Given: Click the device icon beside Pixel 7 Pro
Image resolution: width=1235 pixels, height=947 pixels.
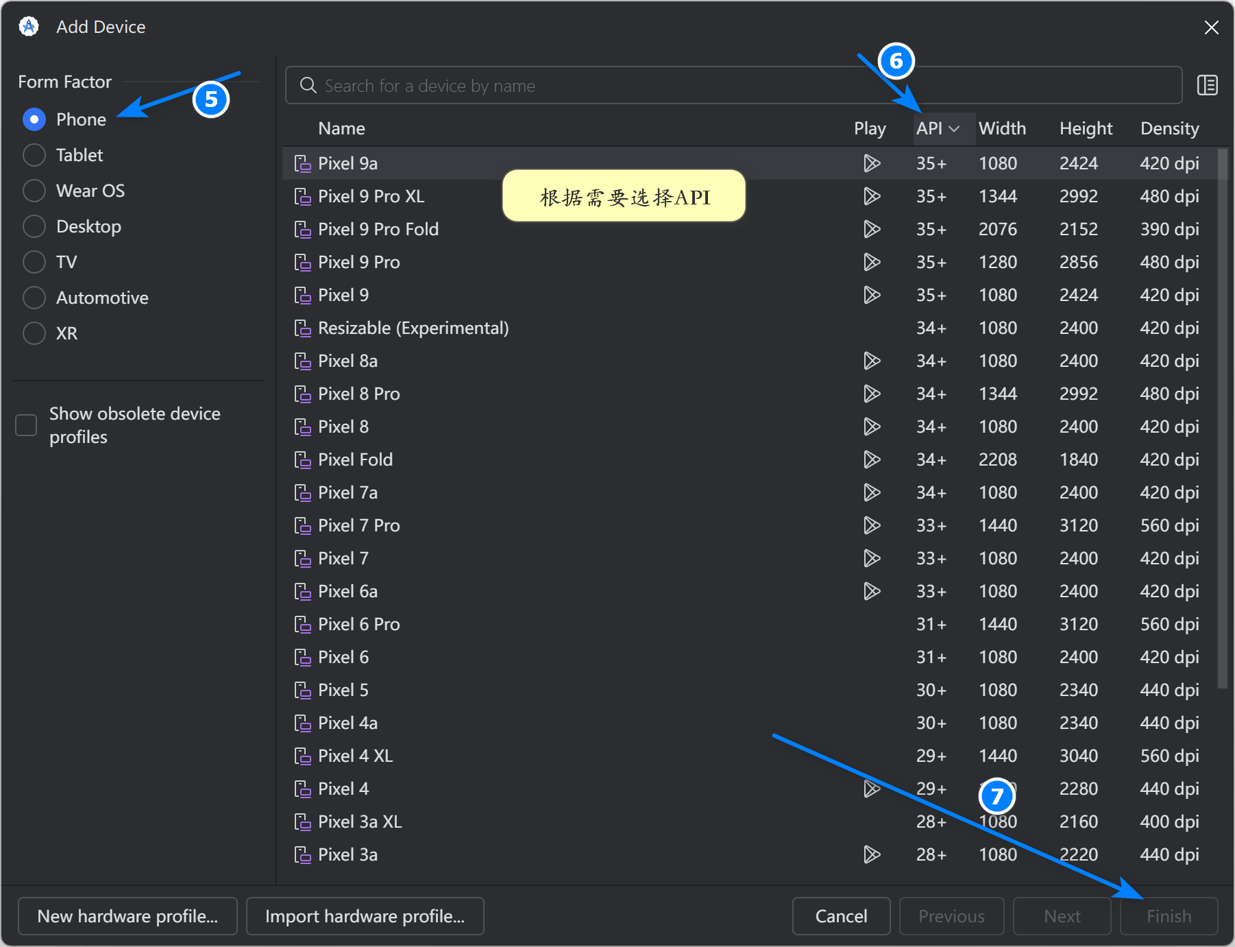Looking at the screenshot, I should pos(302,525).
